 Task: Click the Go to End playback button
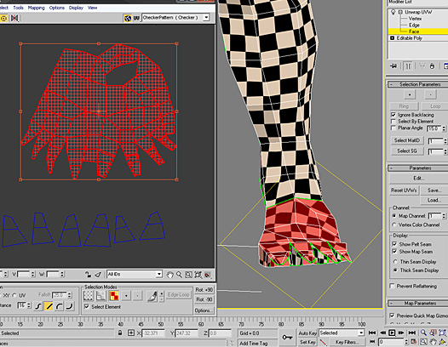coord(411,333)
